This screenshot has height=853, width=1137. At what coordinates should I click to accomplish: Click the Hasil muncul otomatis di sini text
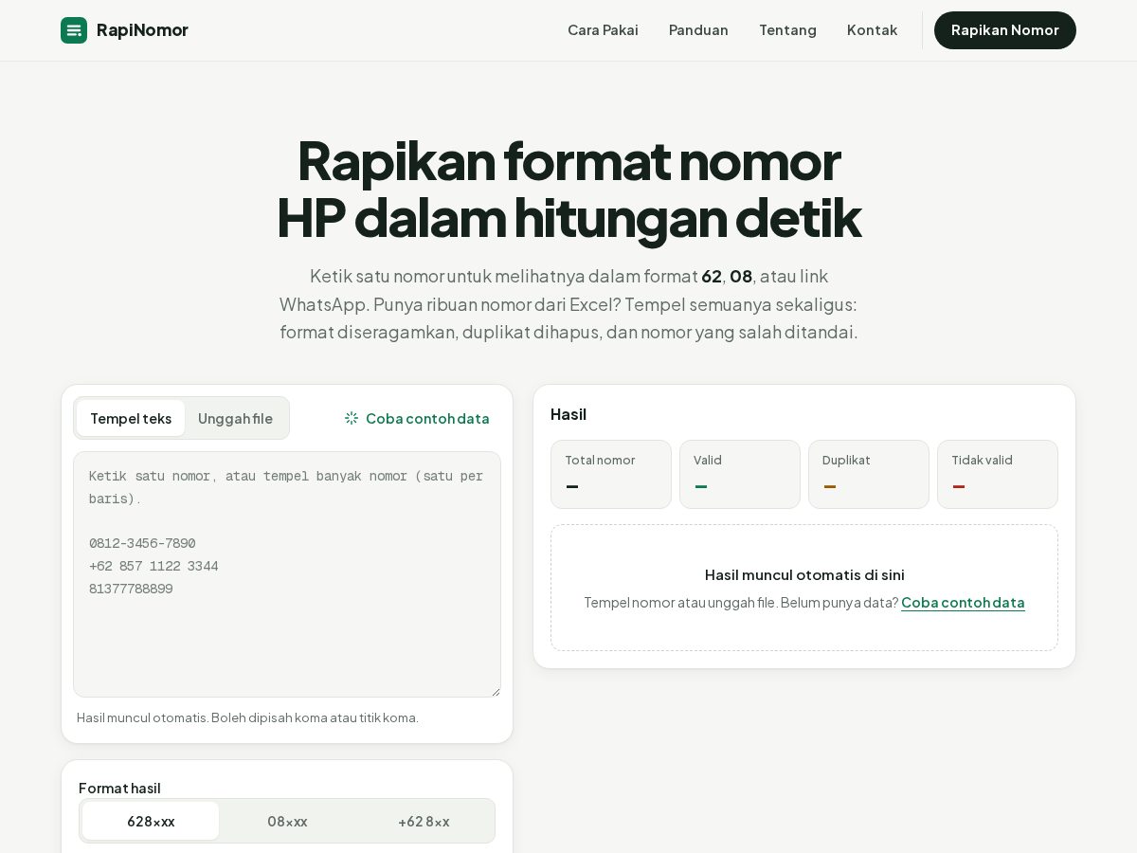pyautogui.click(x=804, y=574)
